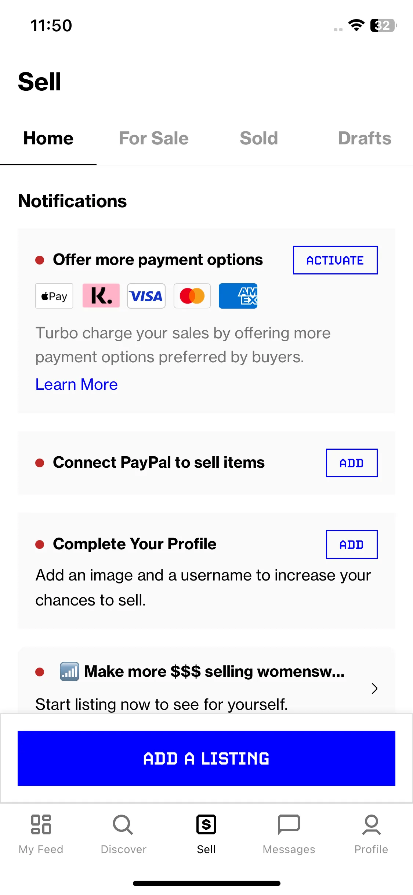Tap the American Express logo

[x=238, y=296]
